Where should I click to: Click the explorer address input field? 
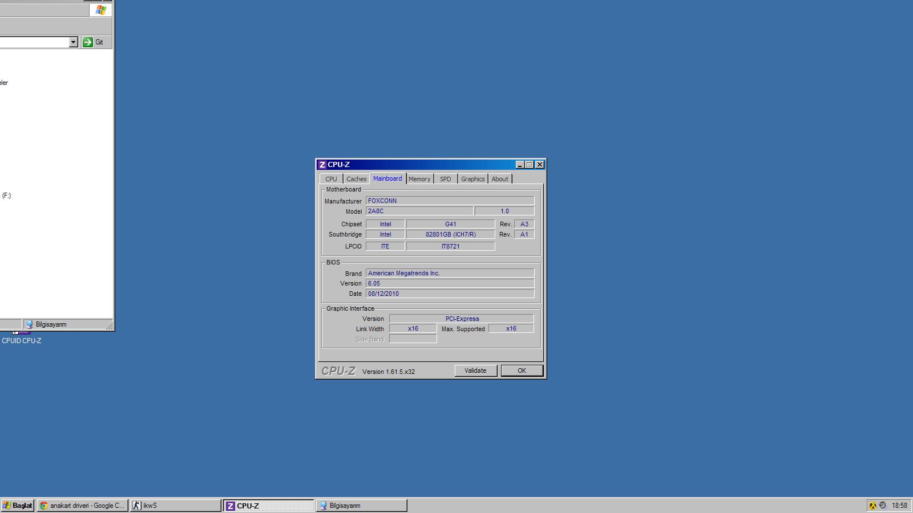tap(34, 42)
